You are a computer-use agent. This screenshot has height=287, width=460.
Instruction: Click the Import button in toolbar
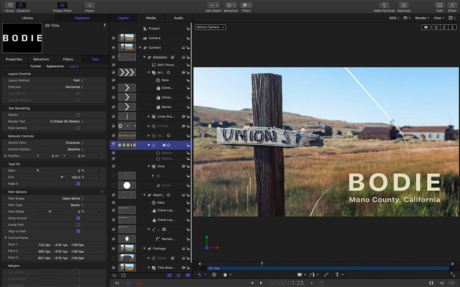click(90, 5)
